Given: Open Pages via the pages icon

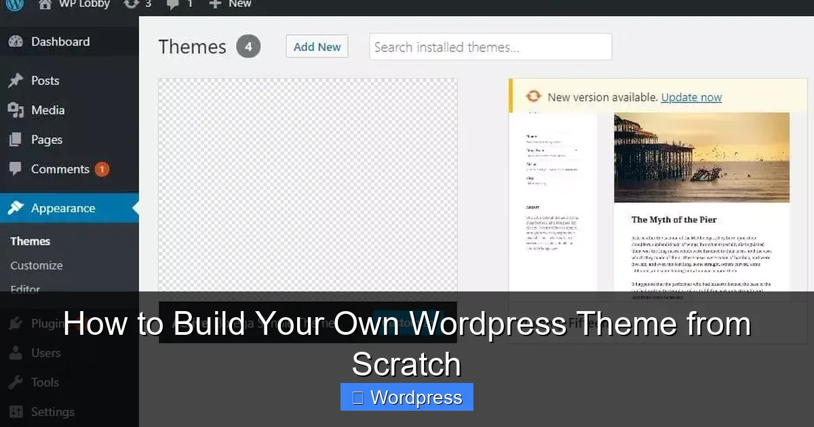Looking at the screenshot, I should pyautogui.click(x=16, y=140).
